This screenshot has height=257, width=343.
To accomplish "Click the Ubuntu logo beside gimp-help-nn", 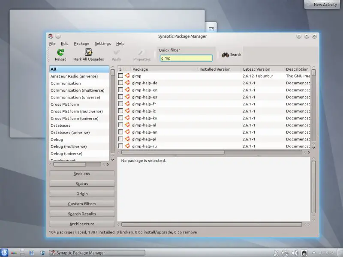I will pyautogui.click(x=127, y=132).
